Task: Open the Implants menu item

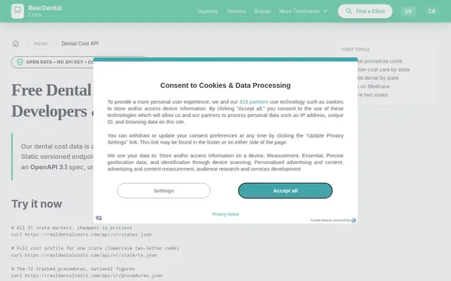Action: click(x=208, y=11)
